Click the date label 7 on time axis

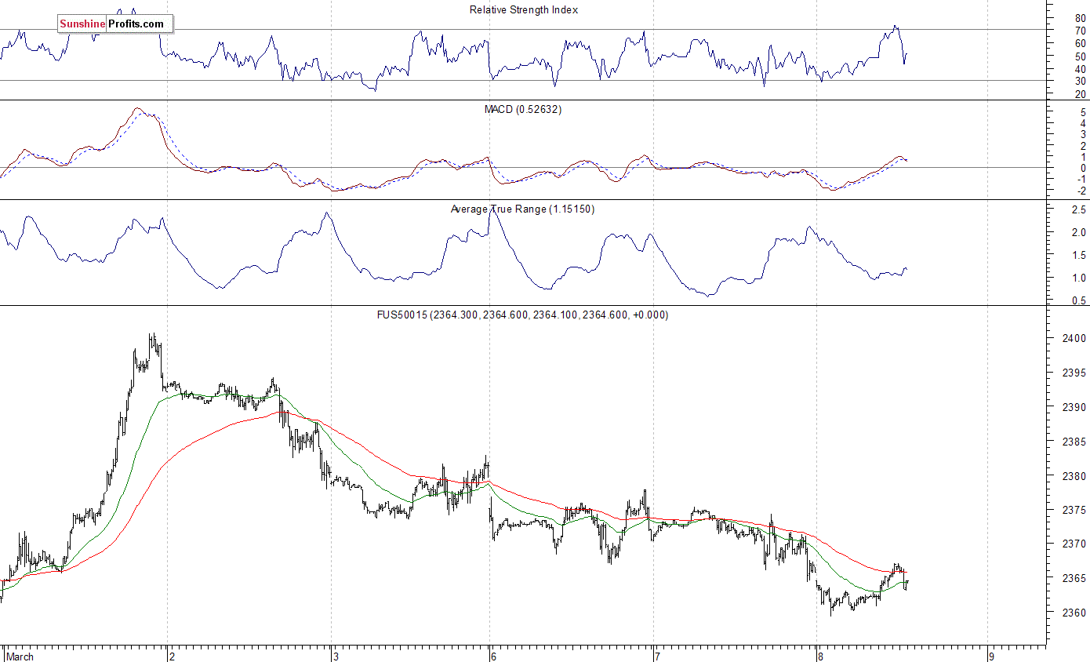tap(657, 657)
